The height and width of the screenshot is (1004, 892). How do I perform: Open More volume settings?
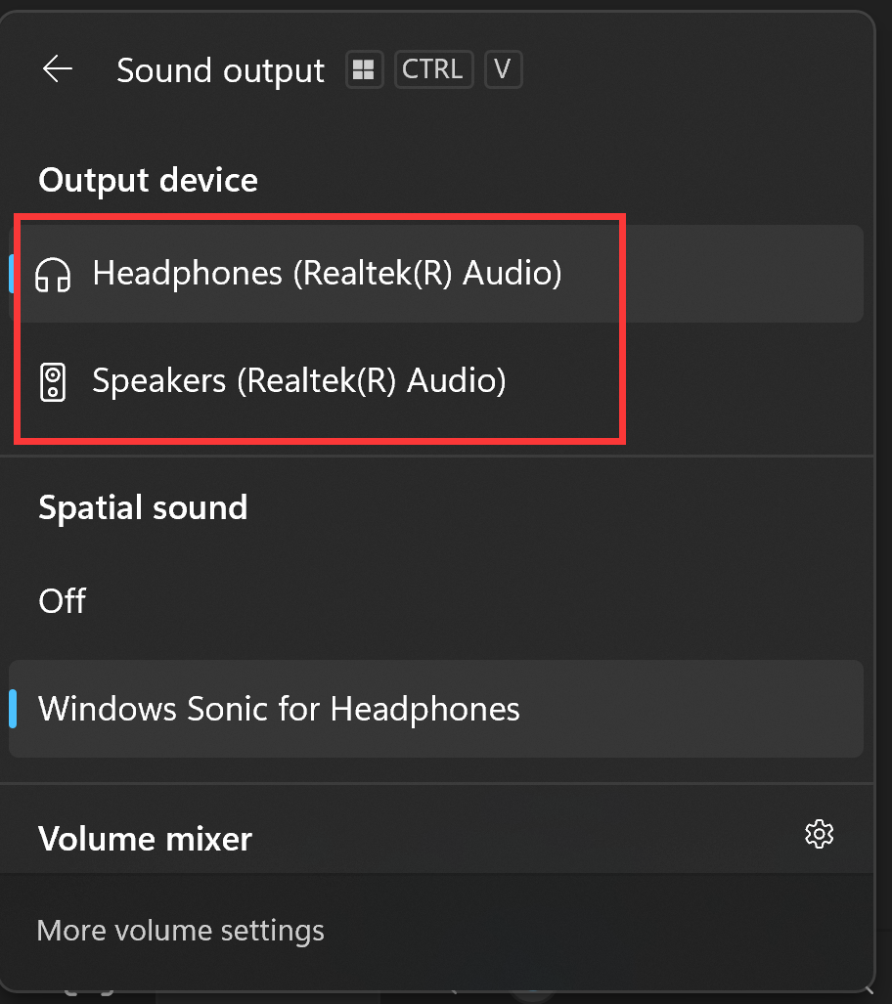tap(181, 931)
